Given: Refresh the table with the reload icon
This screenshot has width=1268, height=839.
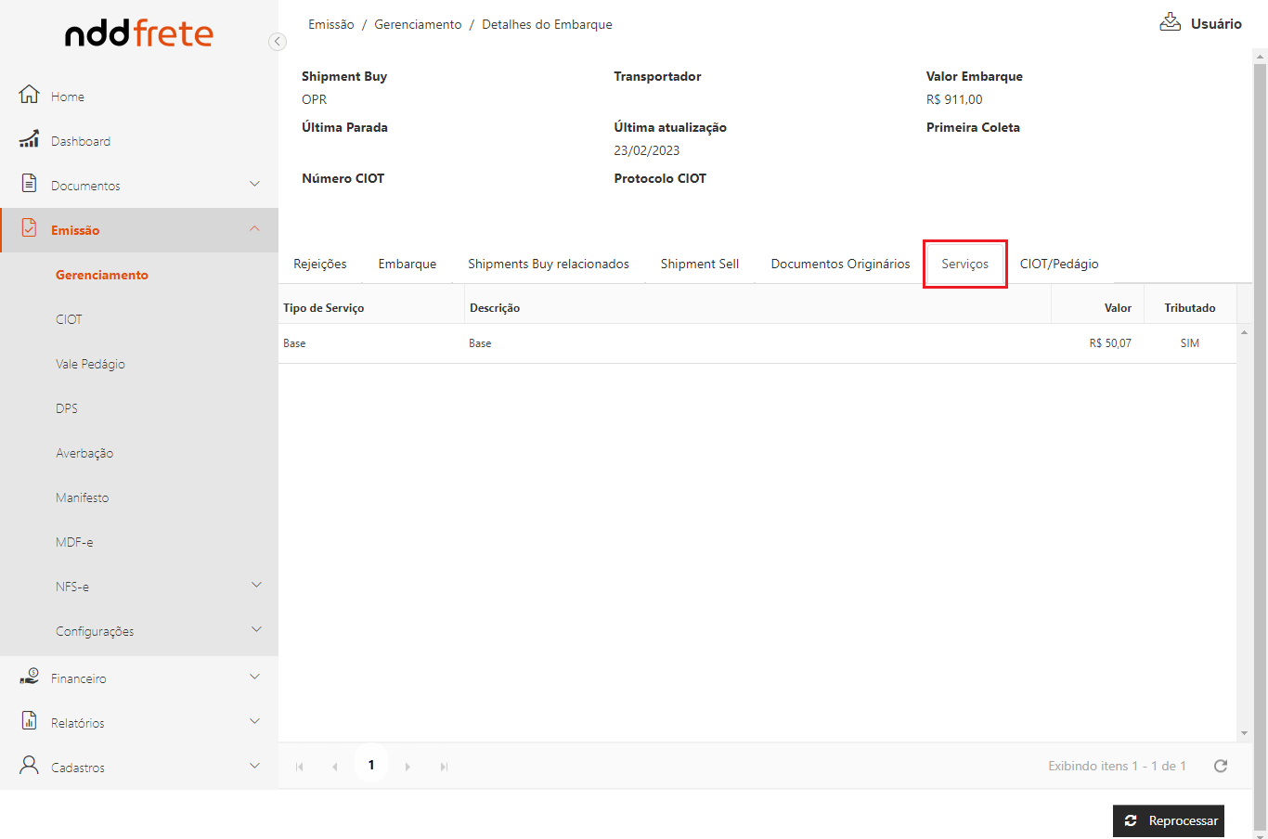Looking at the screenshot, I should coord(1221,766).
